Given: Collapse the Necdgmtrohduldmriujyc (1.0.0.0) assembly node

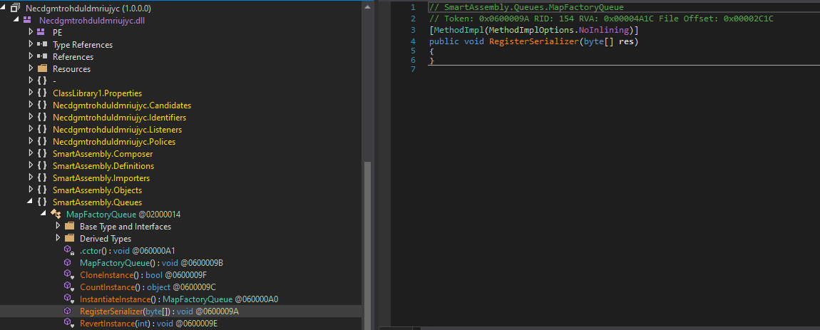Looking at the screenshot, I should (x=4, y=9).
